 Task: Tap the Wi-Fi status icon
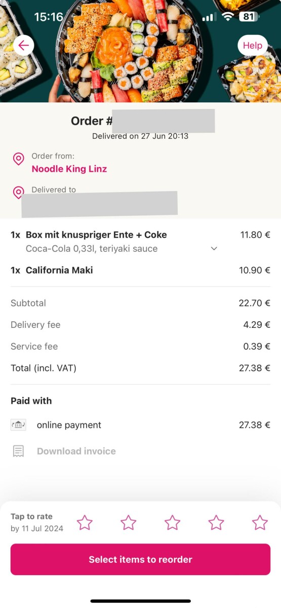pos(228,17)
